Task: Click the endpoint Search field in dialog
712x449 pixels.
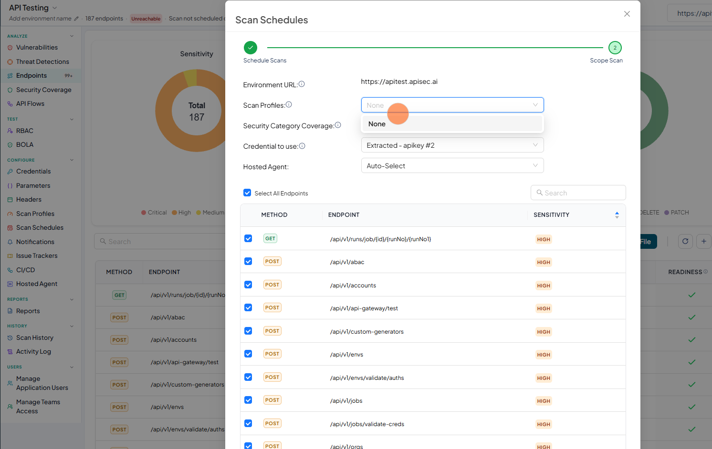Action: (x=578, y=193)
